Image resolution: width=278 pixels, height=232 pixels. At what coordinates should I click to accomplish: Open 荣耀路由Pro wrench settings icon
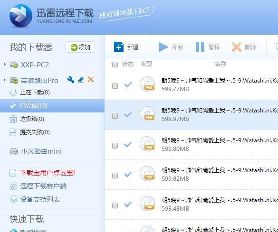(x=71, y=80)
